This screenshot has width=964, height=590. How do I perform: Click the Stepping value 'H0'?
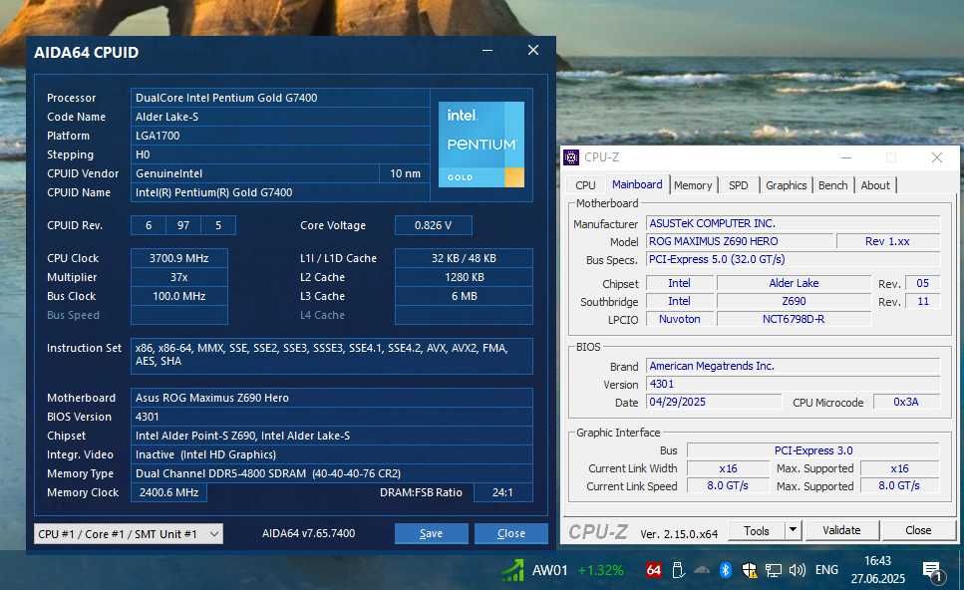pyautogui.click(x=280, y=154)
